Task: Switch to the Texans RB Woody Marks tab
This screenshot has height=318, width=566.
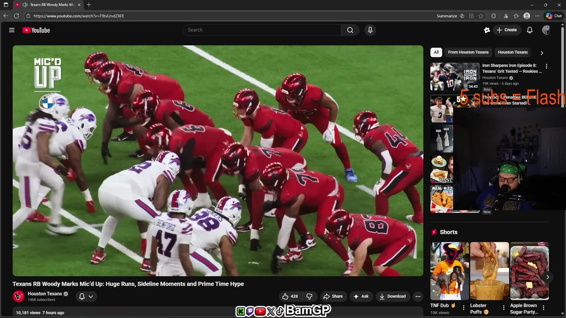Action: point(48,4)
